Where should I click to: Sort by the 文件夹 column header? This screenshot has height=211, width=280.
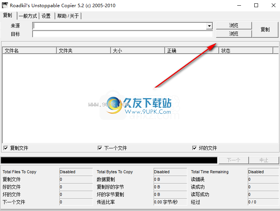click(x=84, y=51)
